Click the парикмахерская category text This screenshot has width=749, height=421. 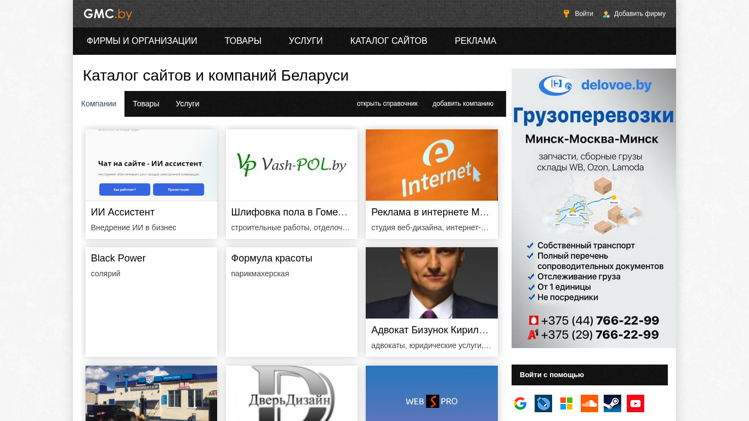260,274
